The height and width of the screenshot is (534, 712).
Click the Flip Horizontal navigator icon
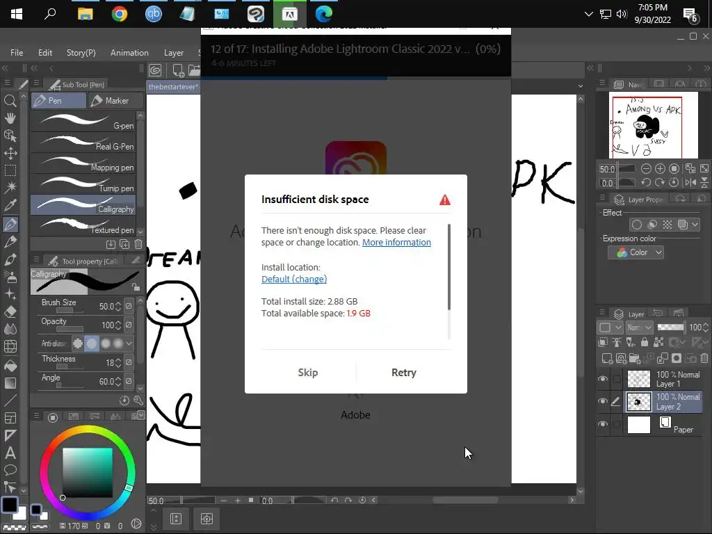[690, 183]
